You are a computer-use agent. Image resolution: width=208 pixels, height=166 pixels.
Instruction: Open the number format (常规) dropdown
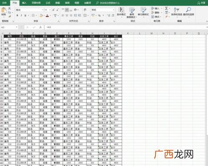pyautogui.click(x=113, y=10)
